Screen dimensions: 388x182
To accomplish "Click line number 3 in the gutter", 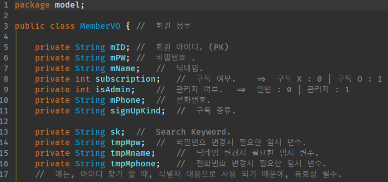I will click(x=6, y=26).
